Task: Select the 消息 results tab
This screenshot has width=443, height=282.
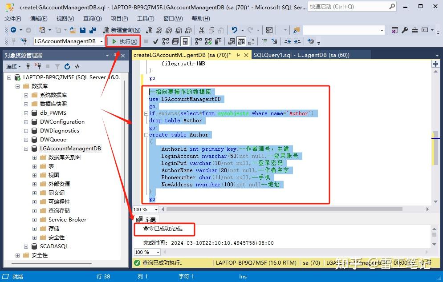Action: coord(146,219)
